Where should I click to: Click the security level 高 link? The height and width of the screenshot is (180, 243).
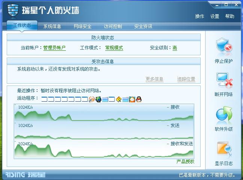click(174, 48)
